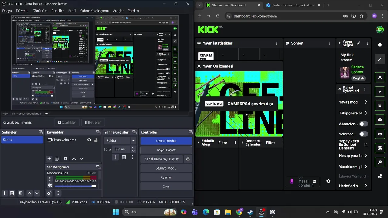
Task: Open source properties gear in Kaynaklar
Action: click(x=65, y=159)
